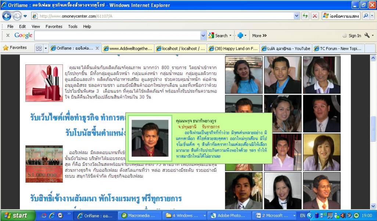Open the 4 Windows Explorer taskbar group
The height and width of the screenshot is (221, 377).
[185, 215]
